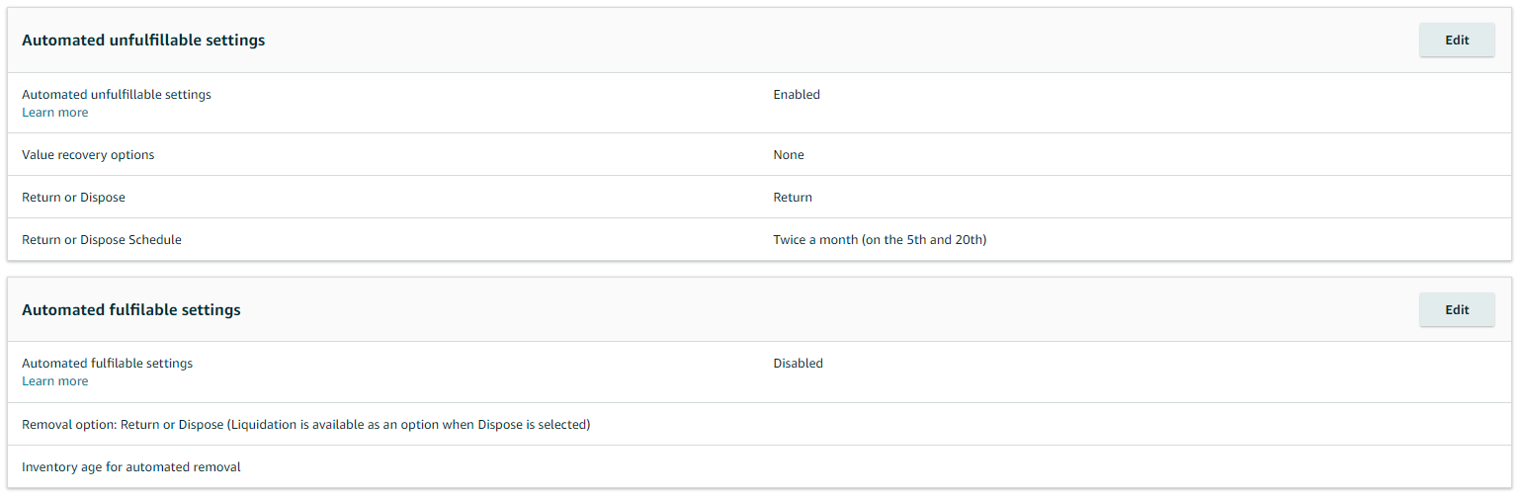Click the 'Return or Dispose Schedule' label

click(x=102, y=240)
